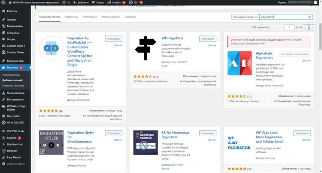Open XYZ PHP Code menu
The image size is (322, 173).
15,131
